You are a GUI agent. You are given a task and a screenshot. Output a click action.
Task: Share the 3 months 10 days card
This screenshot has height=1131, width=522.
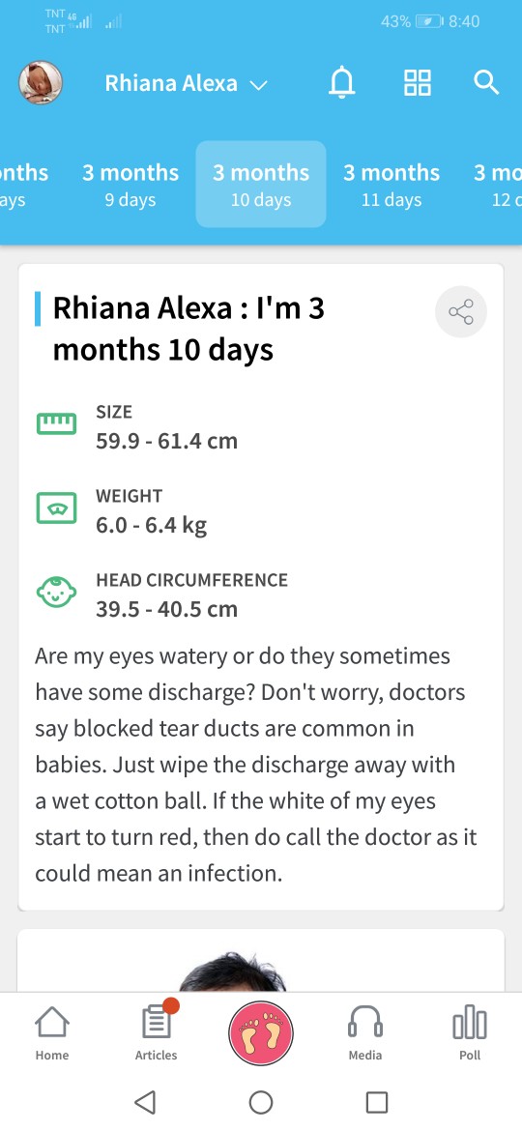click(461, 312)
